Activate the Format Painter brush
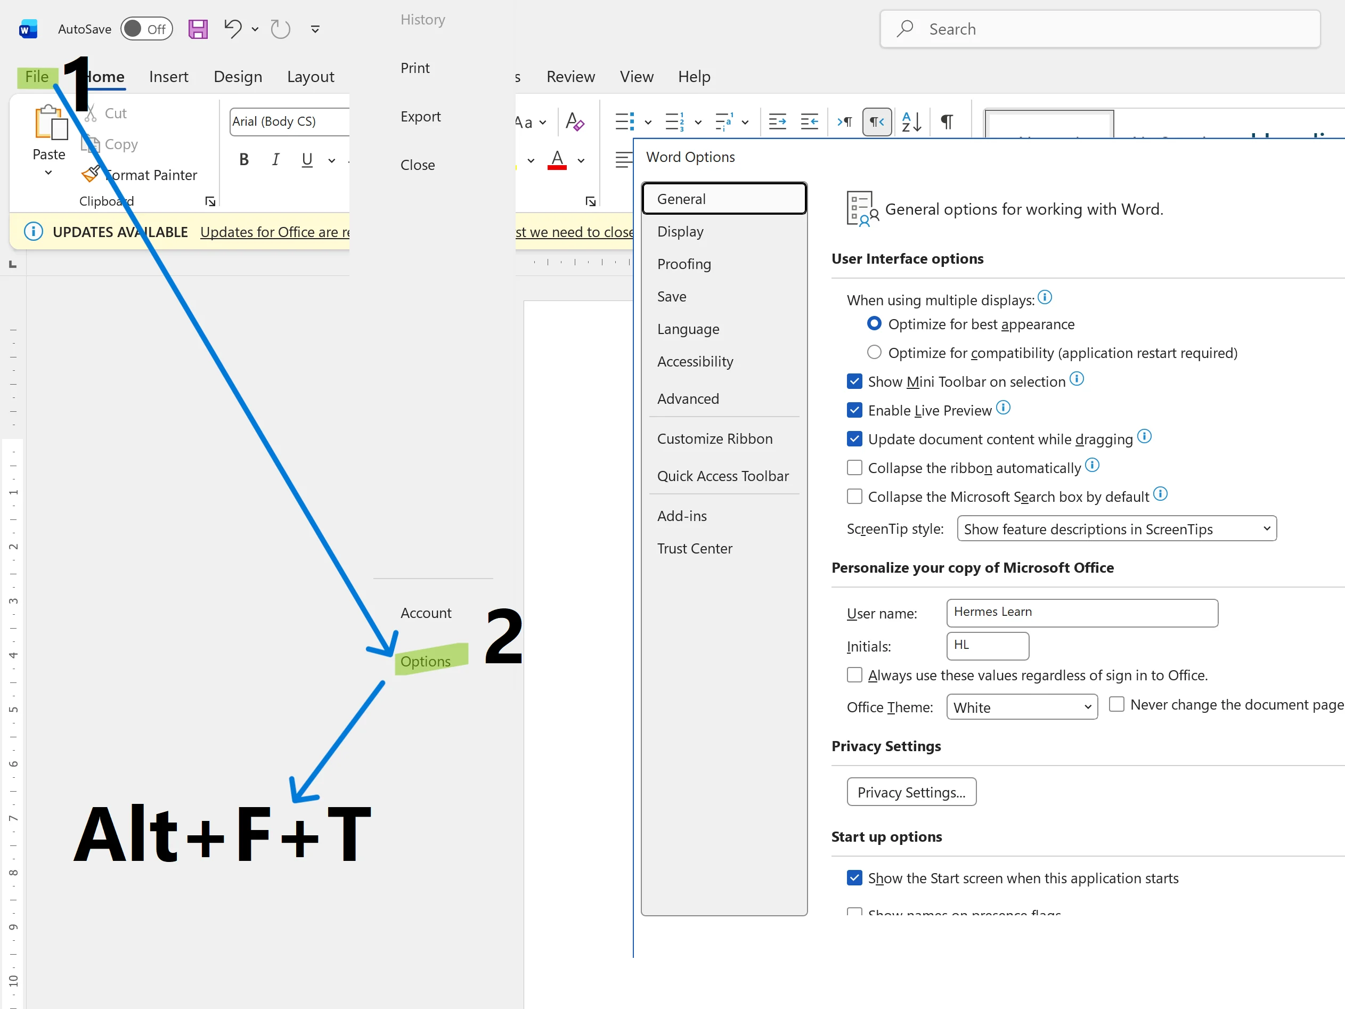1345x1009 pixels. [91, 175]
